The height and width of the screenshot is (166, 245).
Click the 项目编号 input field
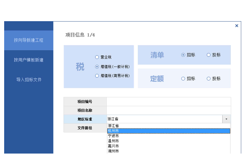169,102
